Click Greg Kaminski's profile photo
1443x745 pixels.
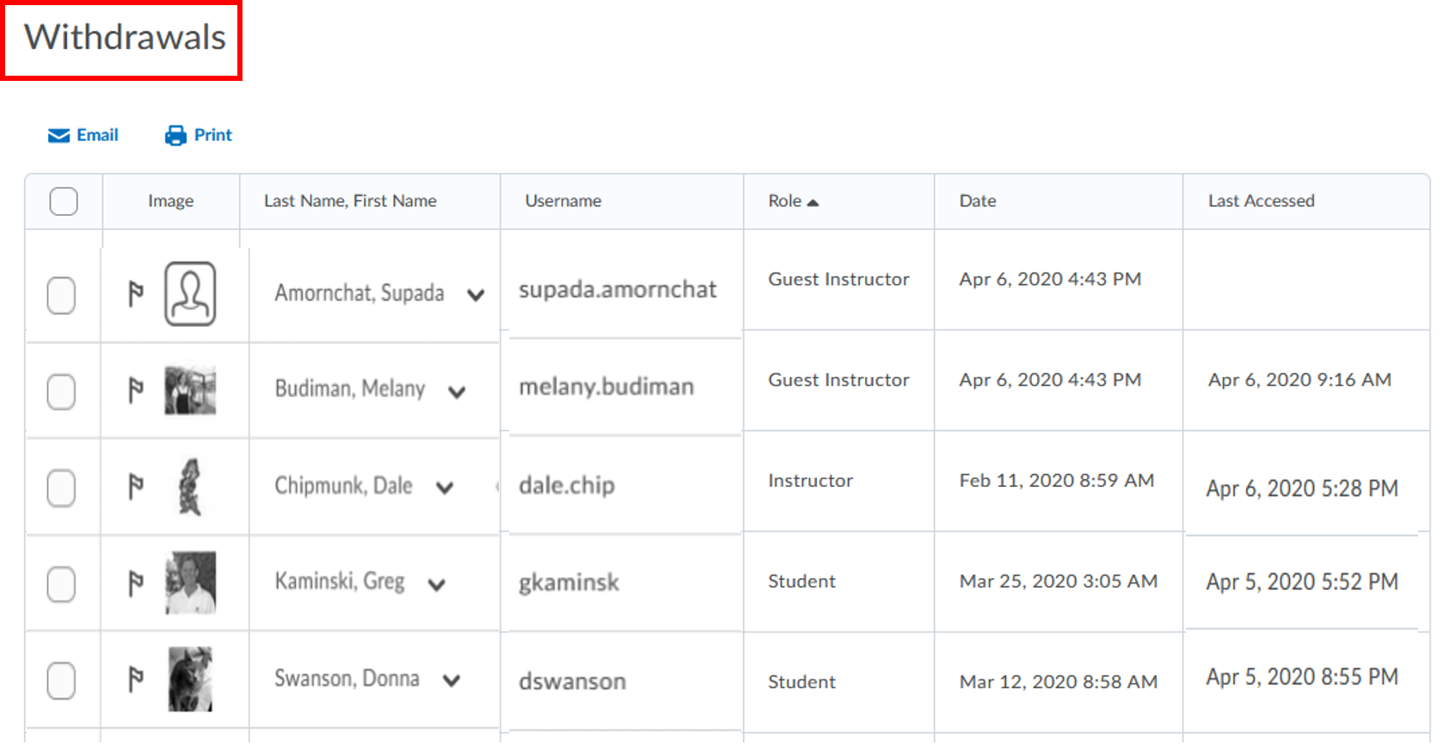click(190, 583)
